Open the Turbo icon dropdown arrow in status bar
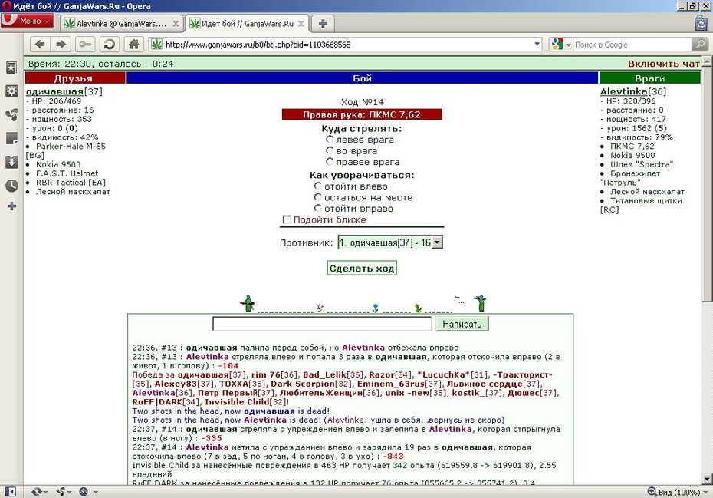The image size is (713, 498). click(96, 492)
